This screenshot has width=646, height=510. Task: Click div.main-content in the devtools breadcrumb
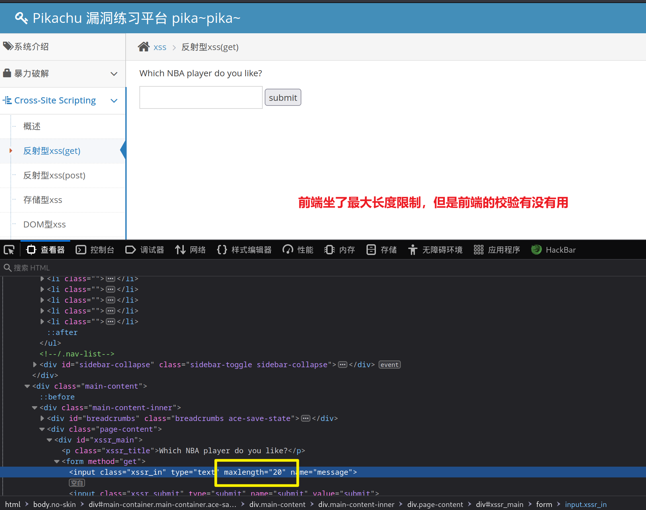point(277,504)
